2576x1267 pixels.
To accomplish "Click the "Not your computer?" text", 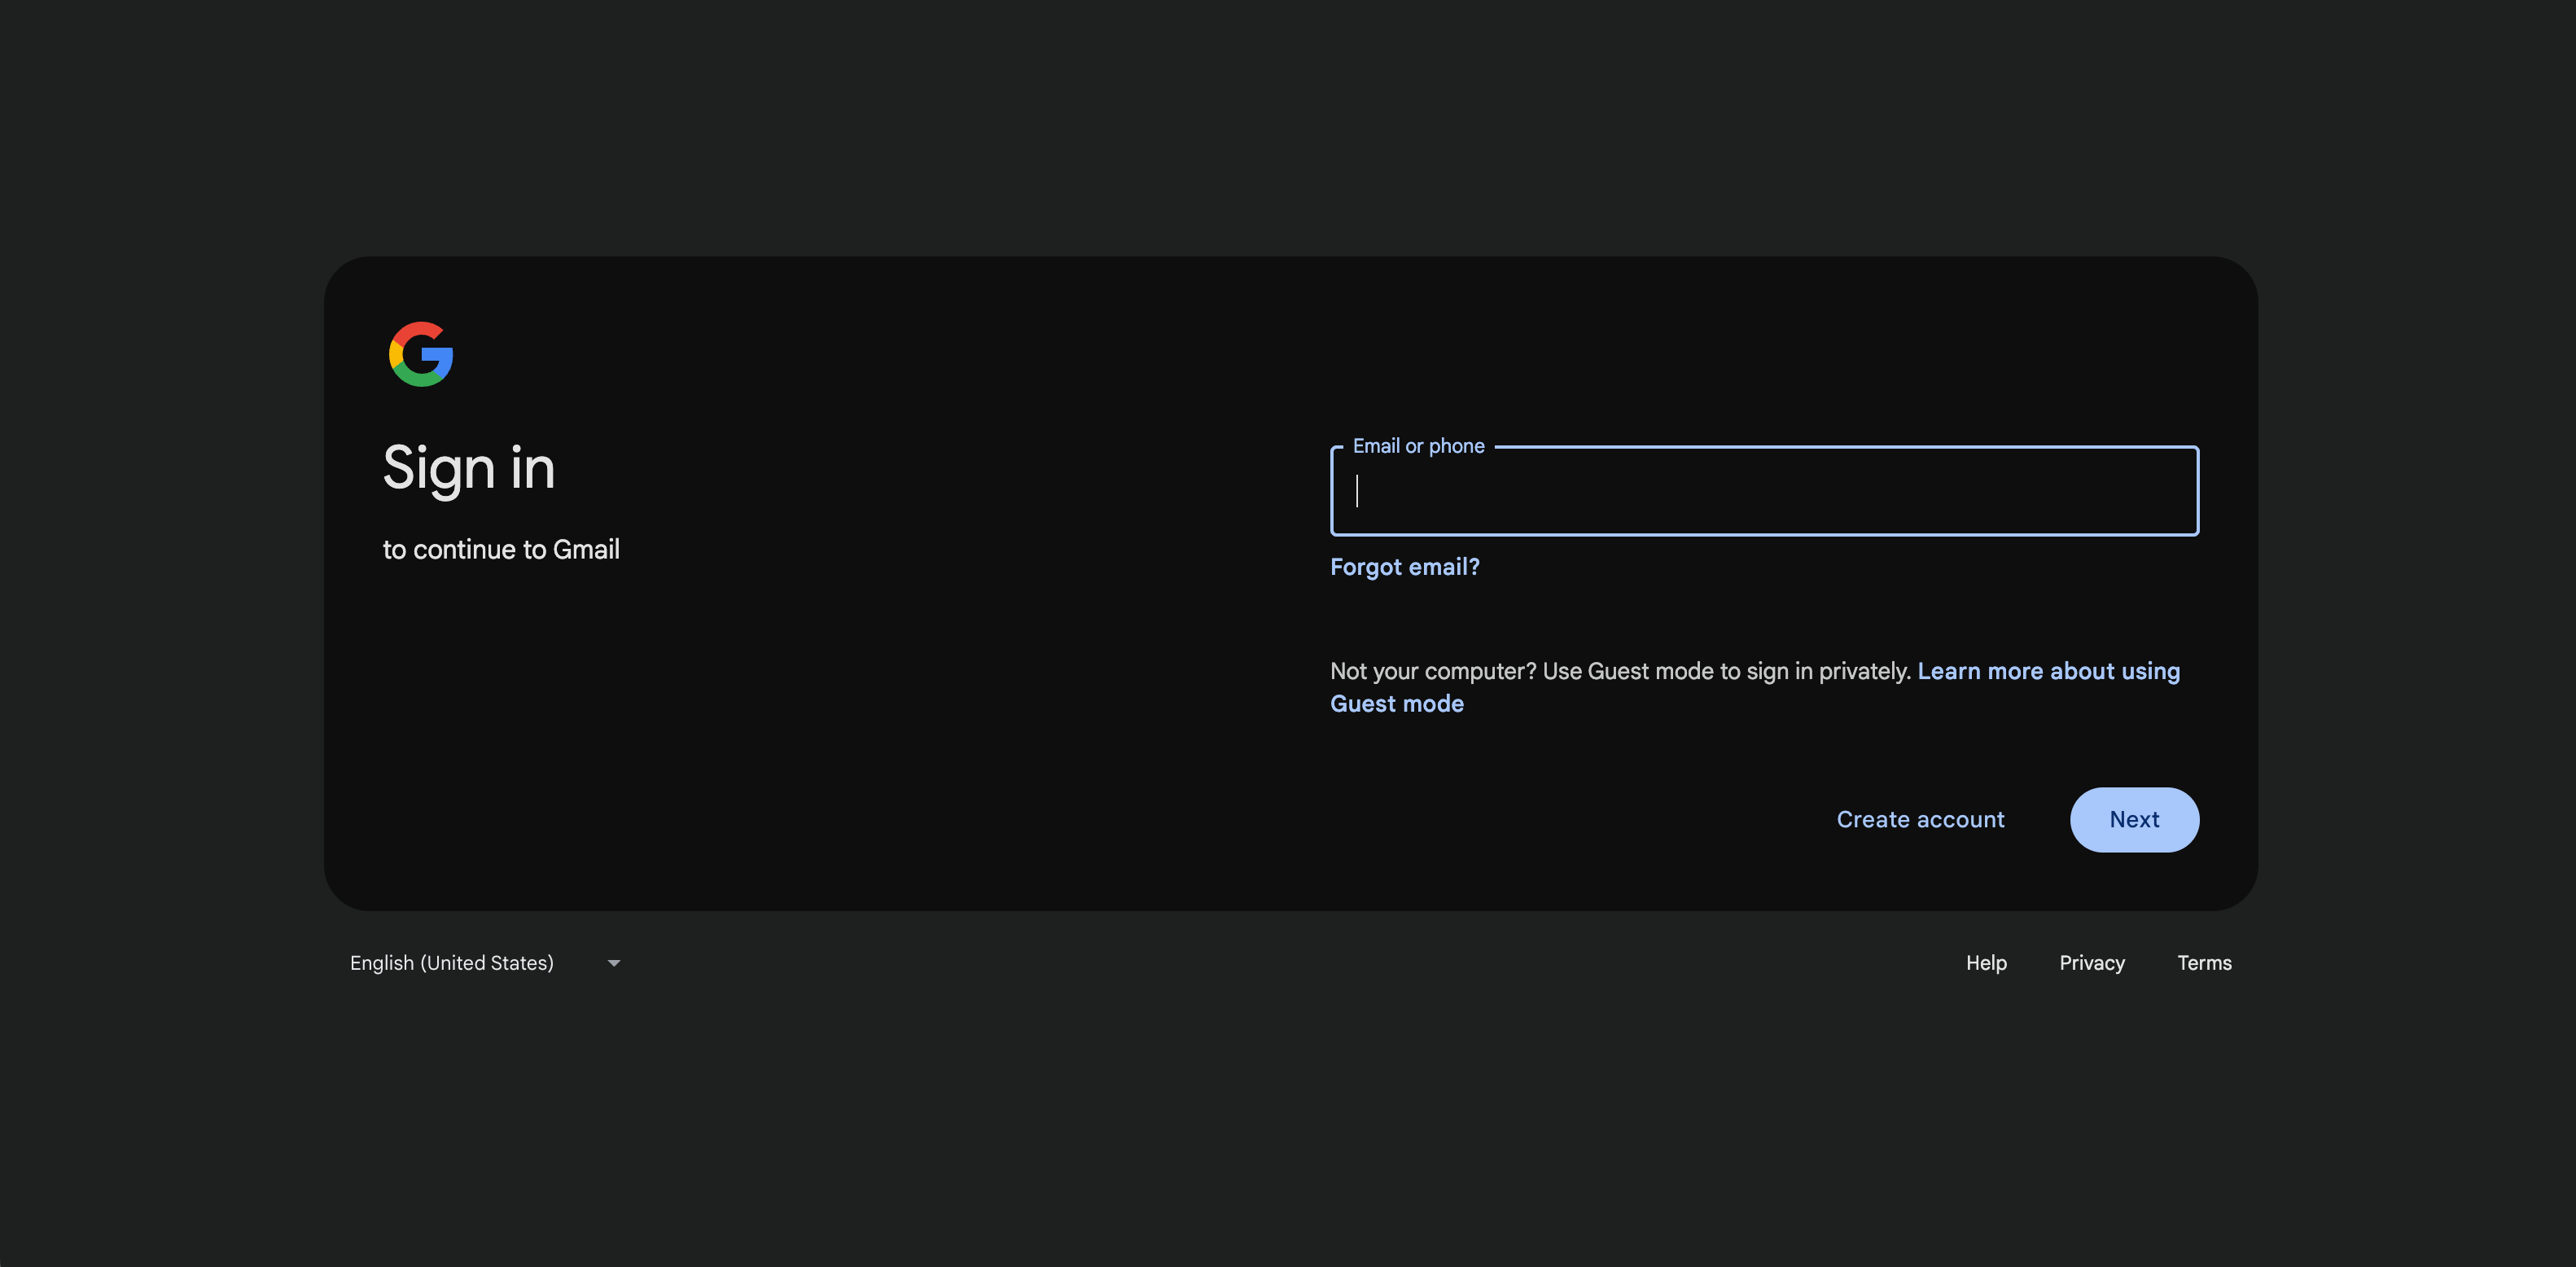I will pos(1432,671).
